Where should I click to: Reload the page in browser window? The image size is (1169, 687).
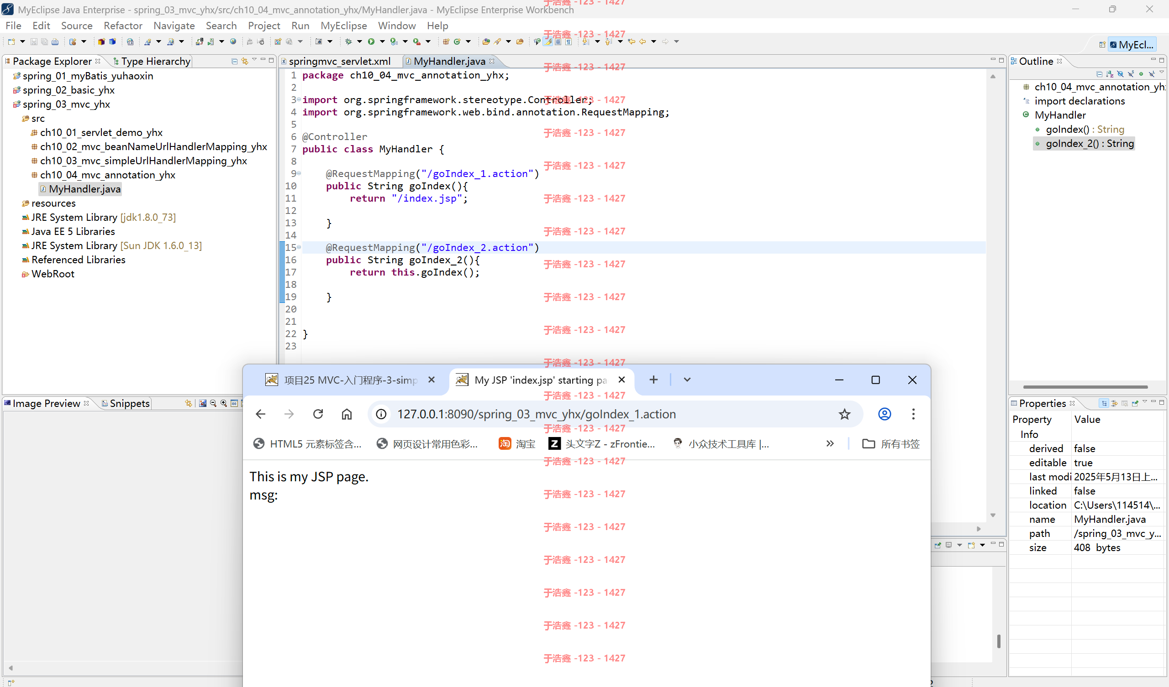tap(318, 413)
